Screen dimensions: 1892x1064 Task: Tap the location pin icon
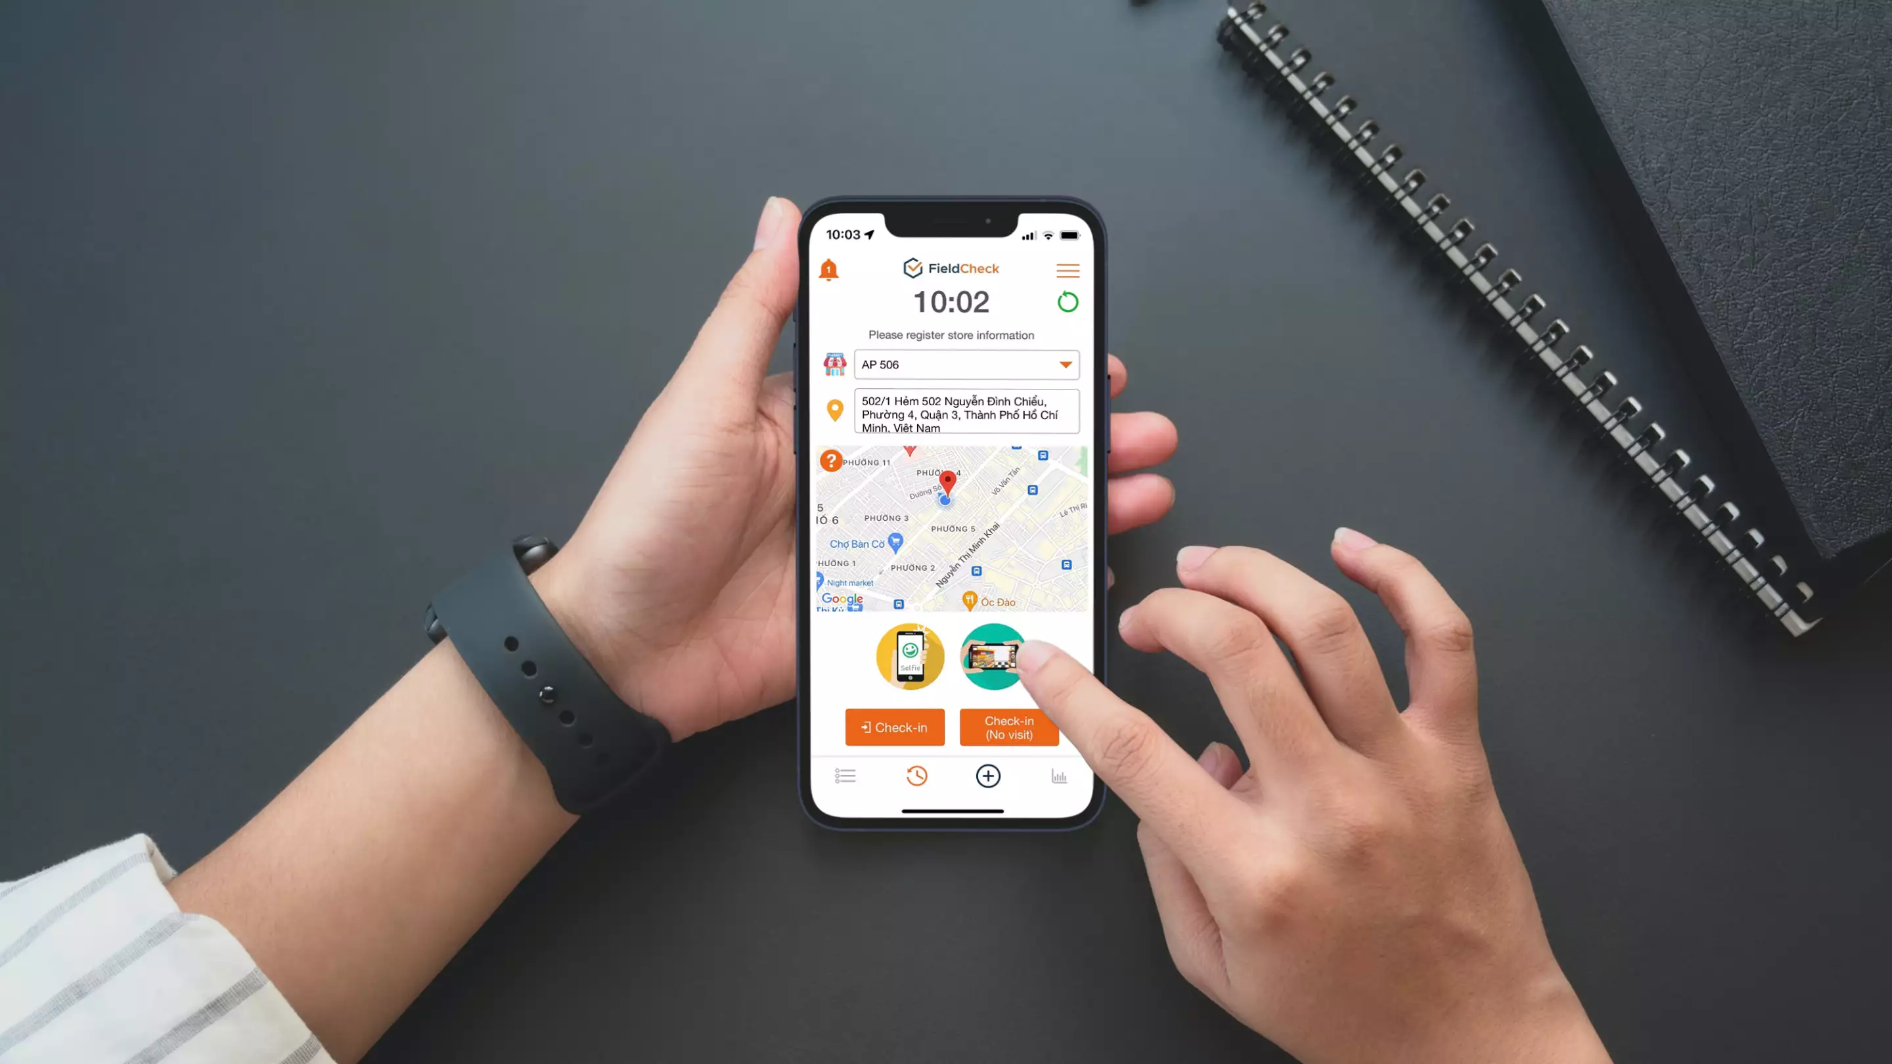[x=836, y=413]
